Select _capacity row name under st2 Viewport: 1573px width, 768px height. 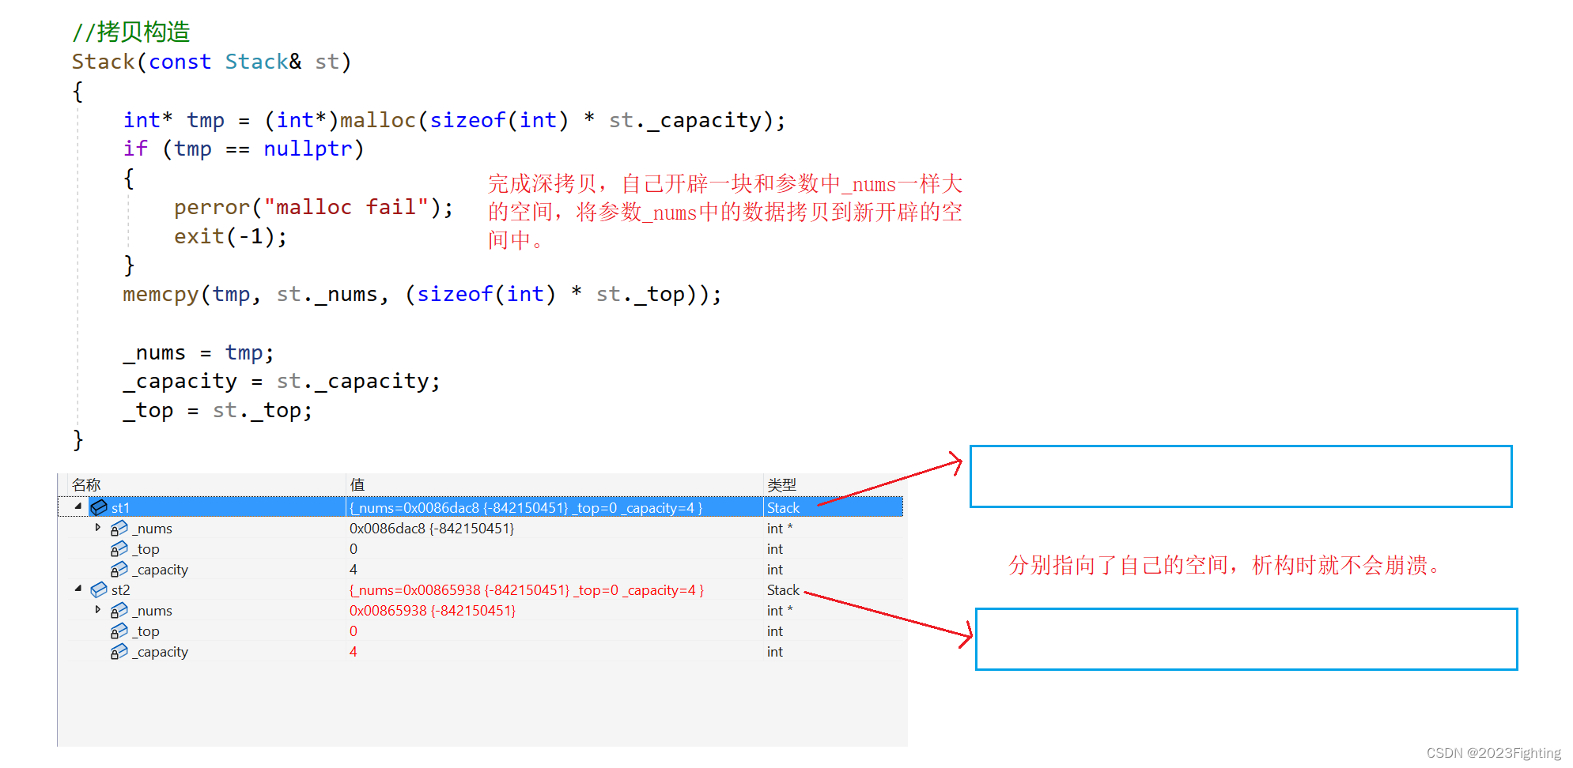160,652
